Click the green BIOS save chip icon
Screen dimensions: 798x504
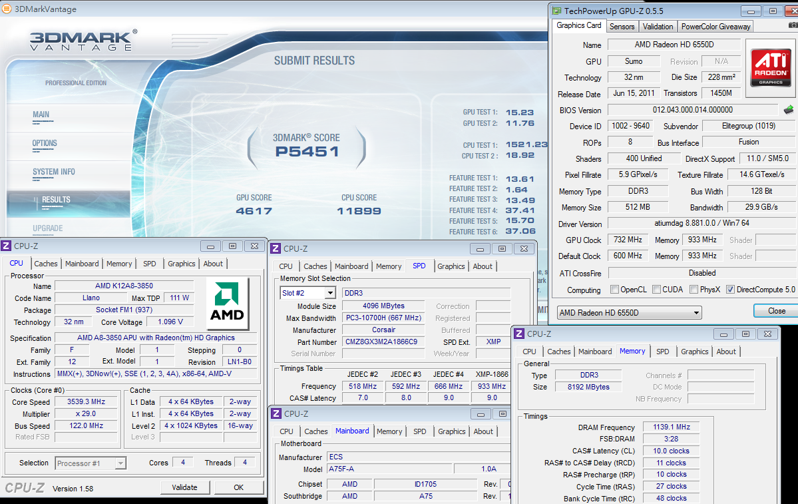(788, 109)
